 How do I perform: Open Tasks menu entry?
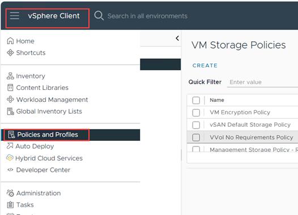(25, 205)
